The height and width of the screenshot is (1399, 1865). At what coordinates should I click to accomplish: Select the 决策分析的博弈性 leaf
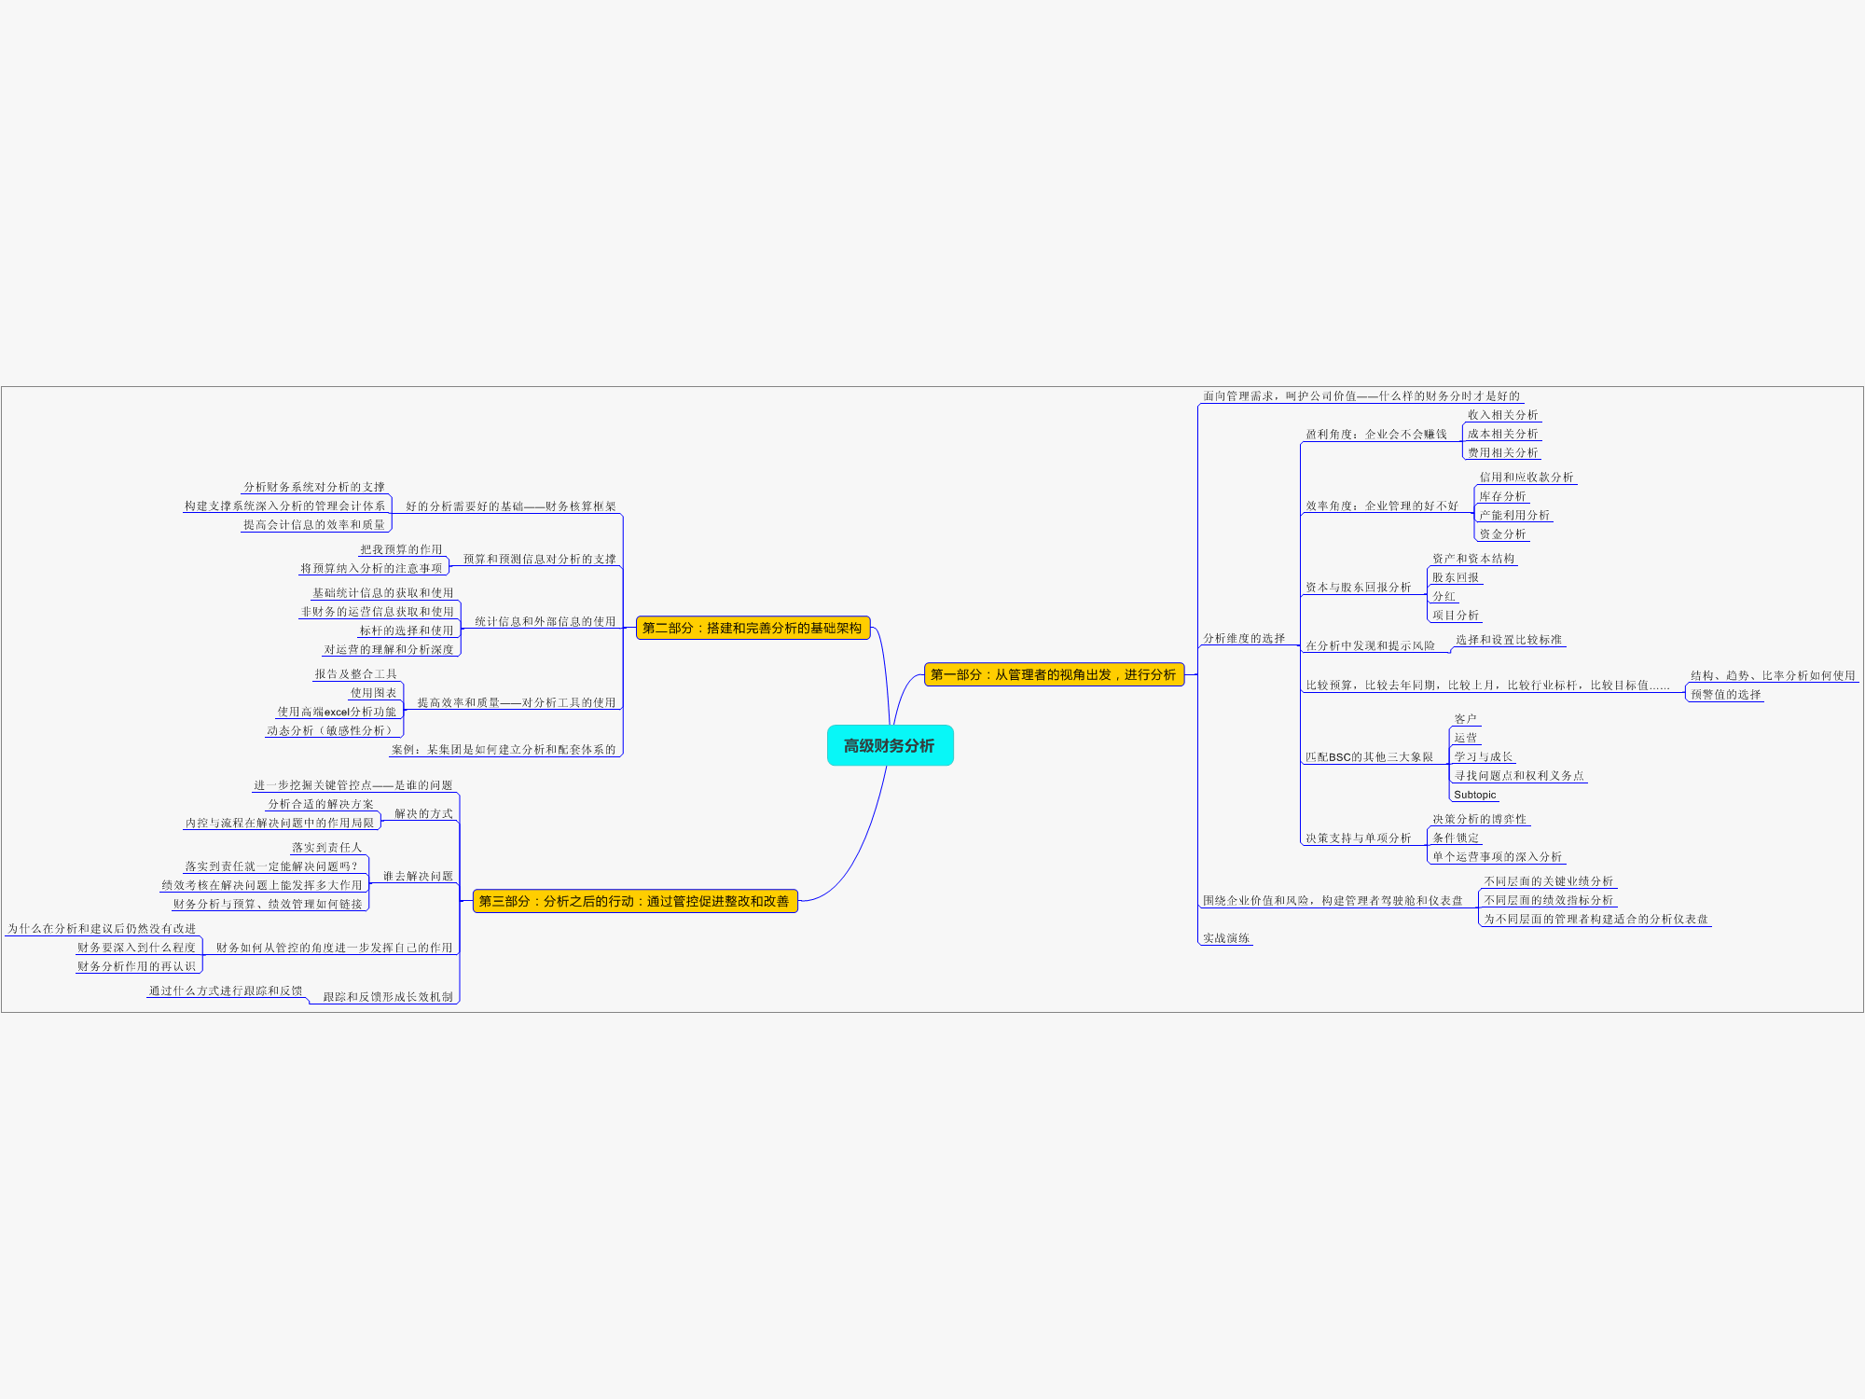[x=1479, y=820]
